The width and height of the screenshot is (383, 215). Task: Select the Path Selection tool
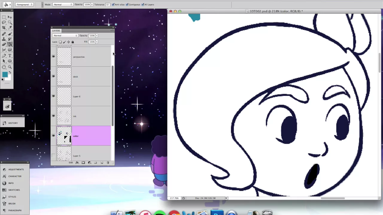[x=4, y=61]
